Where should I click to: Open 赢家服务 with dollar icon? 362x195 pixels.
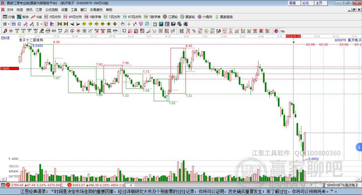(224, 17)
